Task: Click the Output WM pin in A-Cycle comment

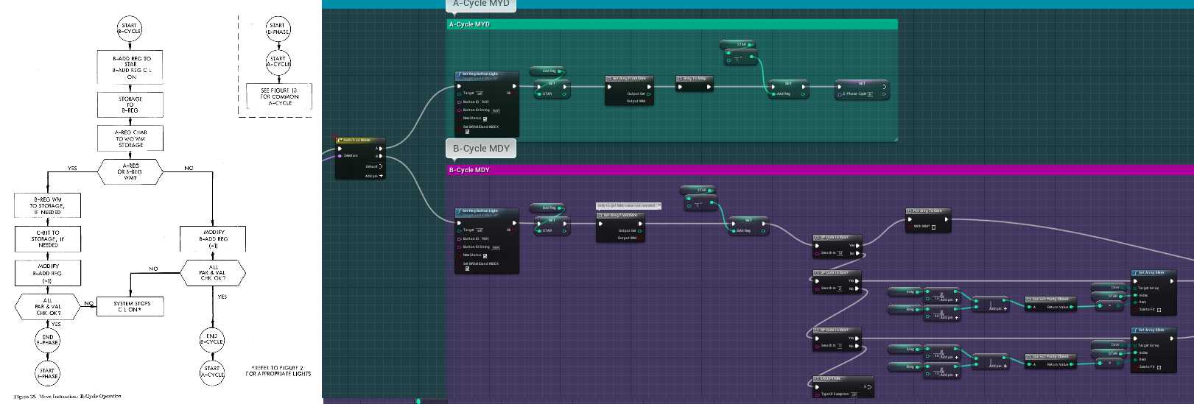Action: pos(648,101)
